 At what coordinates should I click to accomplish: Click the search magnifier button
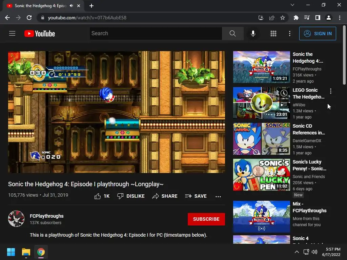(232, 34)
